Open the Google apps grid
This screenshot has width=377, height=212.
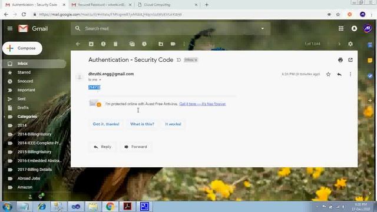click(341, 29)
